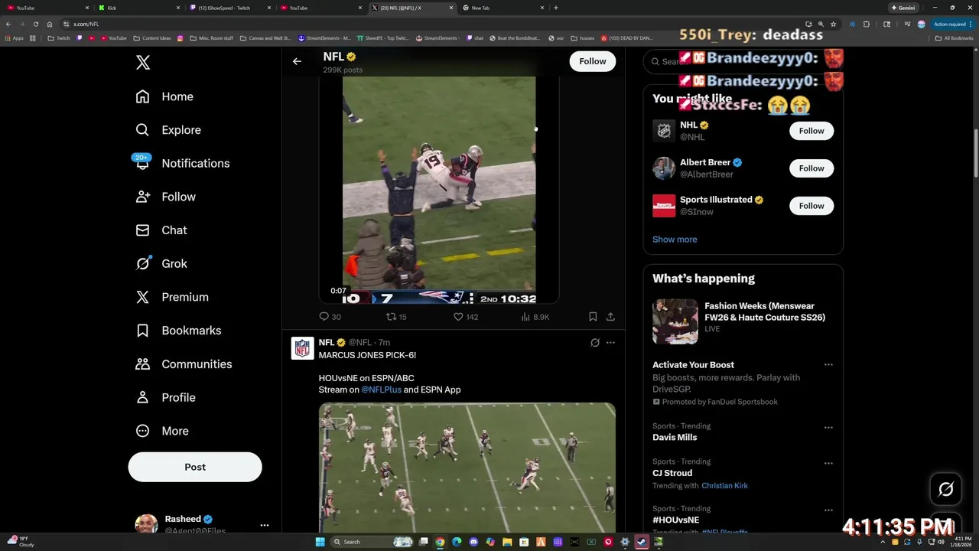Image resolution: width=979 pixels, height=551 pixels.
Task: Open options for Davis Mills trend
Action: pyautogui.click(x=828, y=428)
